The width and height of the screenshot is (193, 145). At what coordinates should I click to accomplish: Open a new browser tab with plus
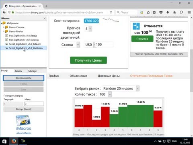click(46, 6)
